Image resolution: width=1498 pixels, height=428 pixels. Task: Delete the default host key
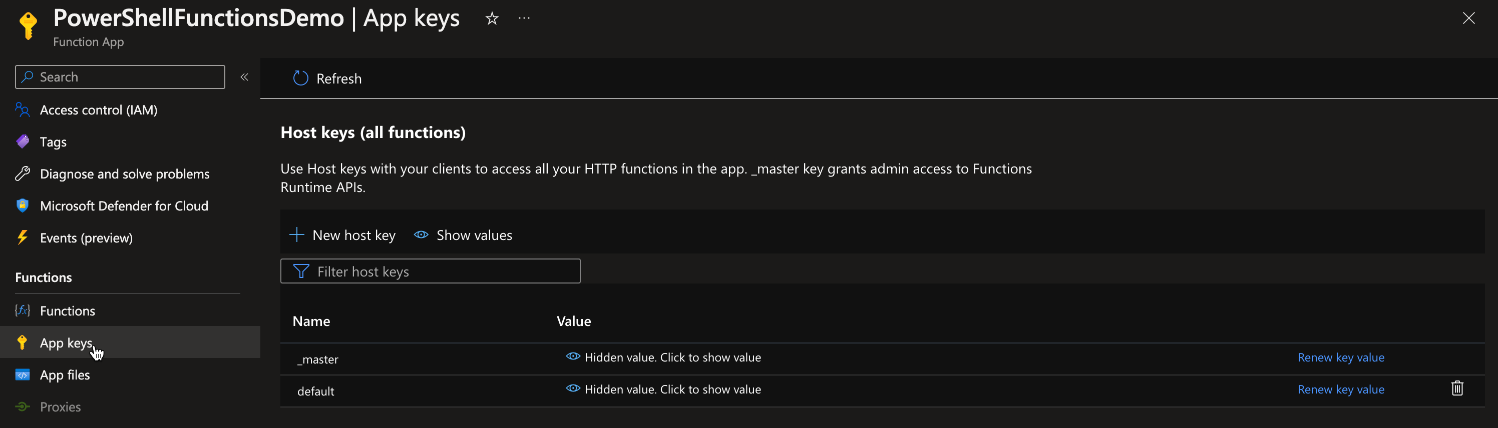coord(1457,388)
